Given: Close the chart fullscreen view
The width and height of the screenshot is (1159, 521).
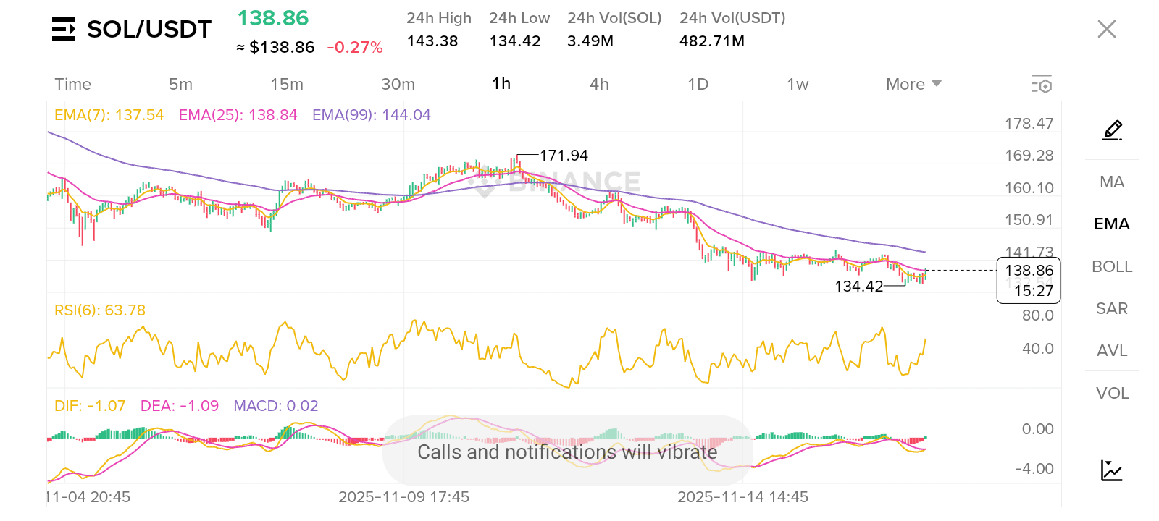Looking at the screenshot, I should [1106, 30].
